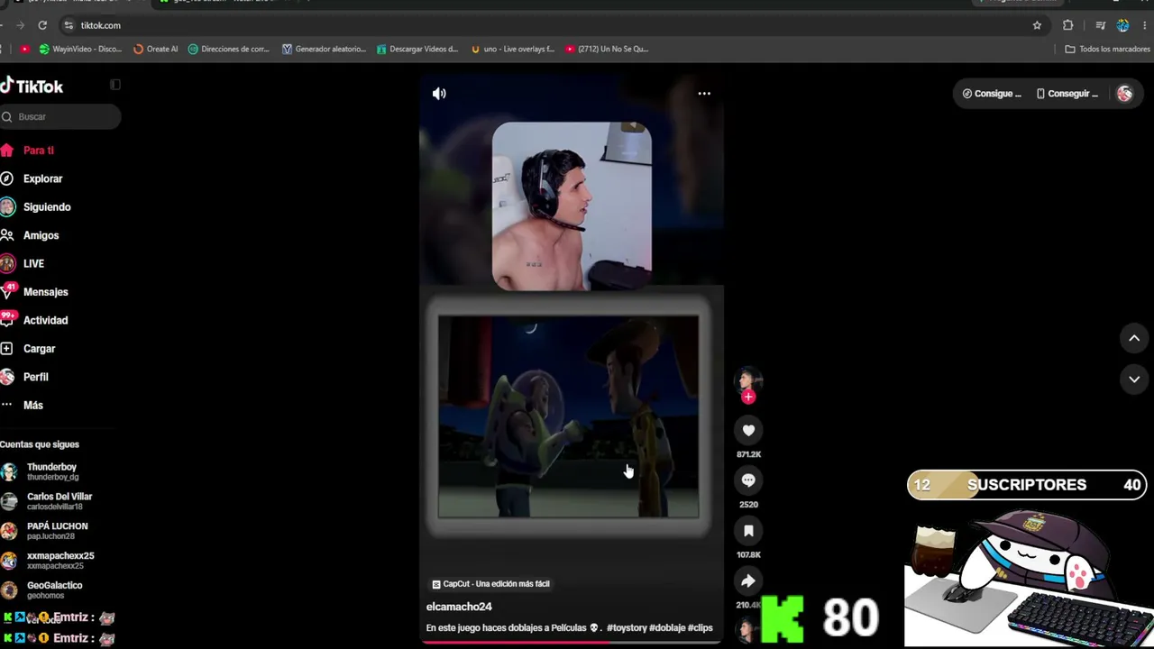Open the Generador aleatorio bookmark

[x=324, y=49]
